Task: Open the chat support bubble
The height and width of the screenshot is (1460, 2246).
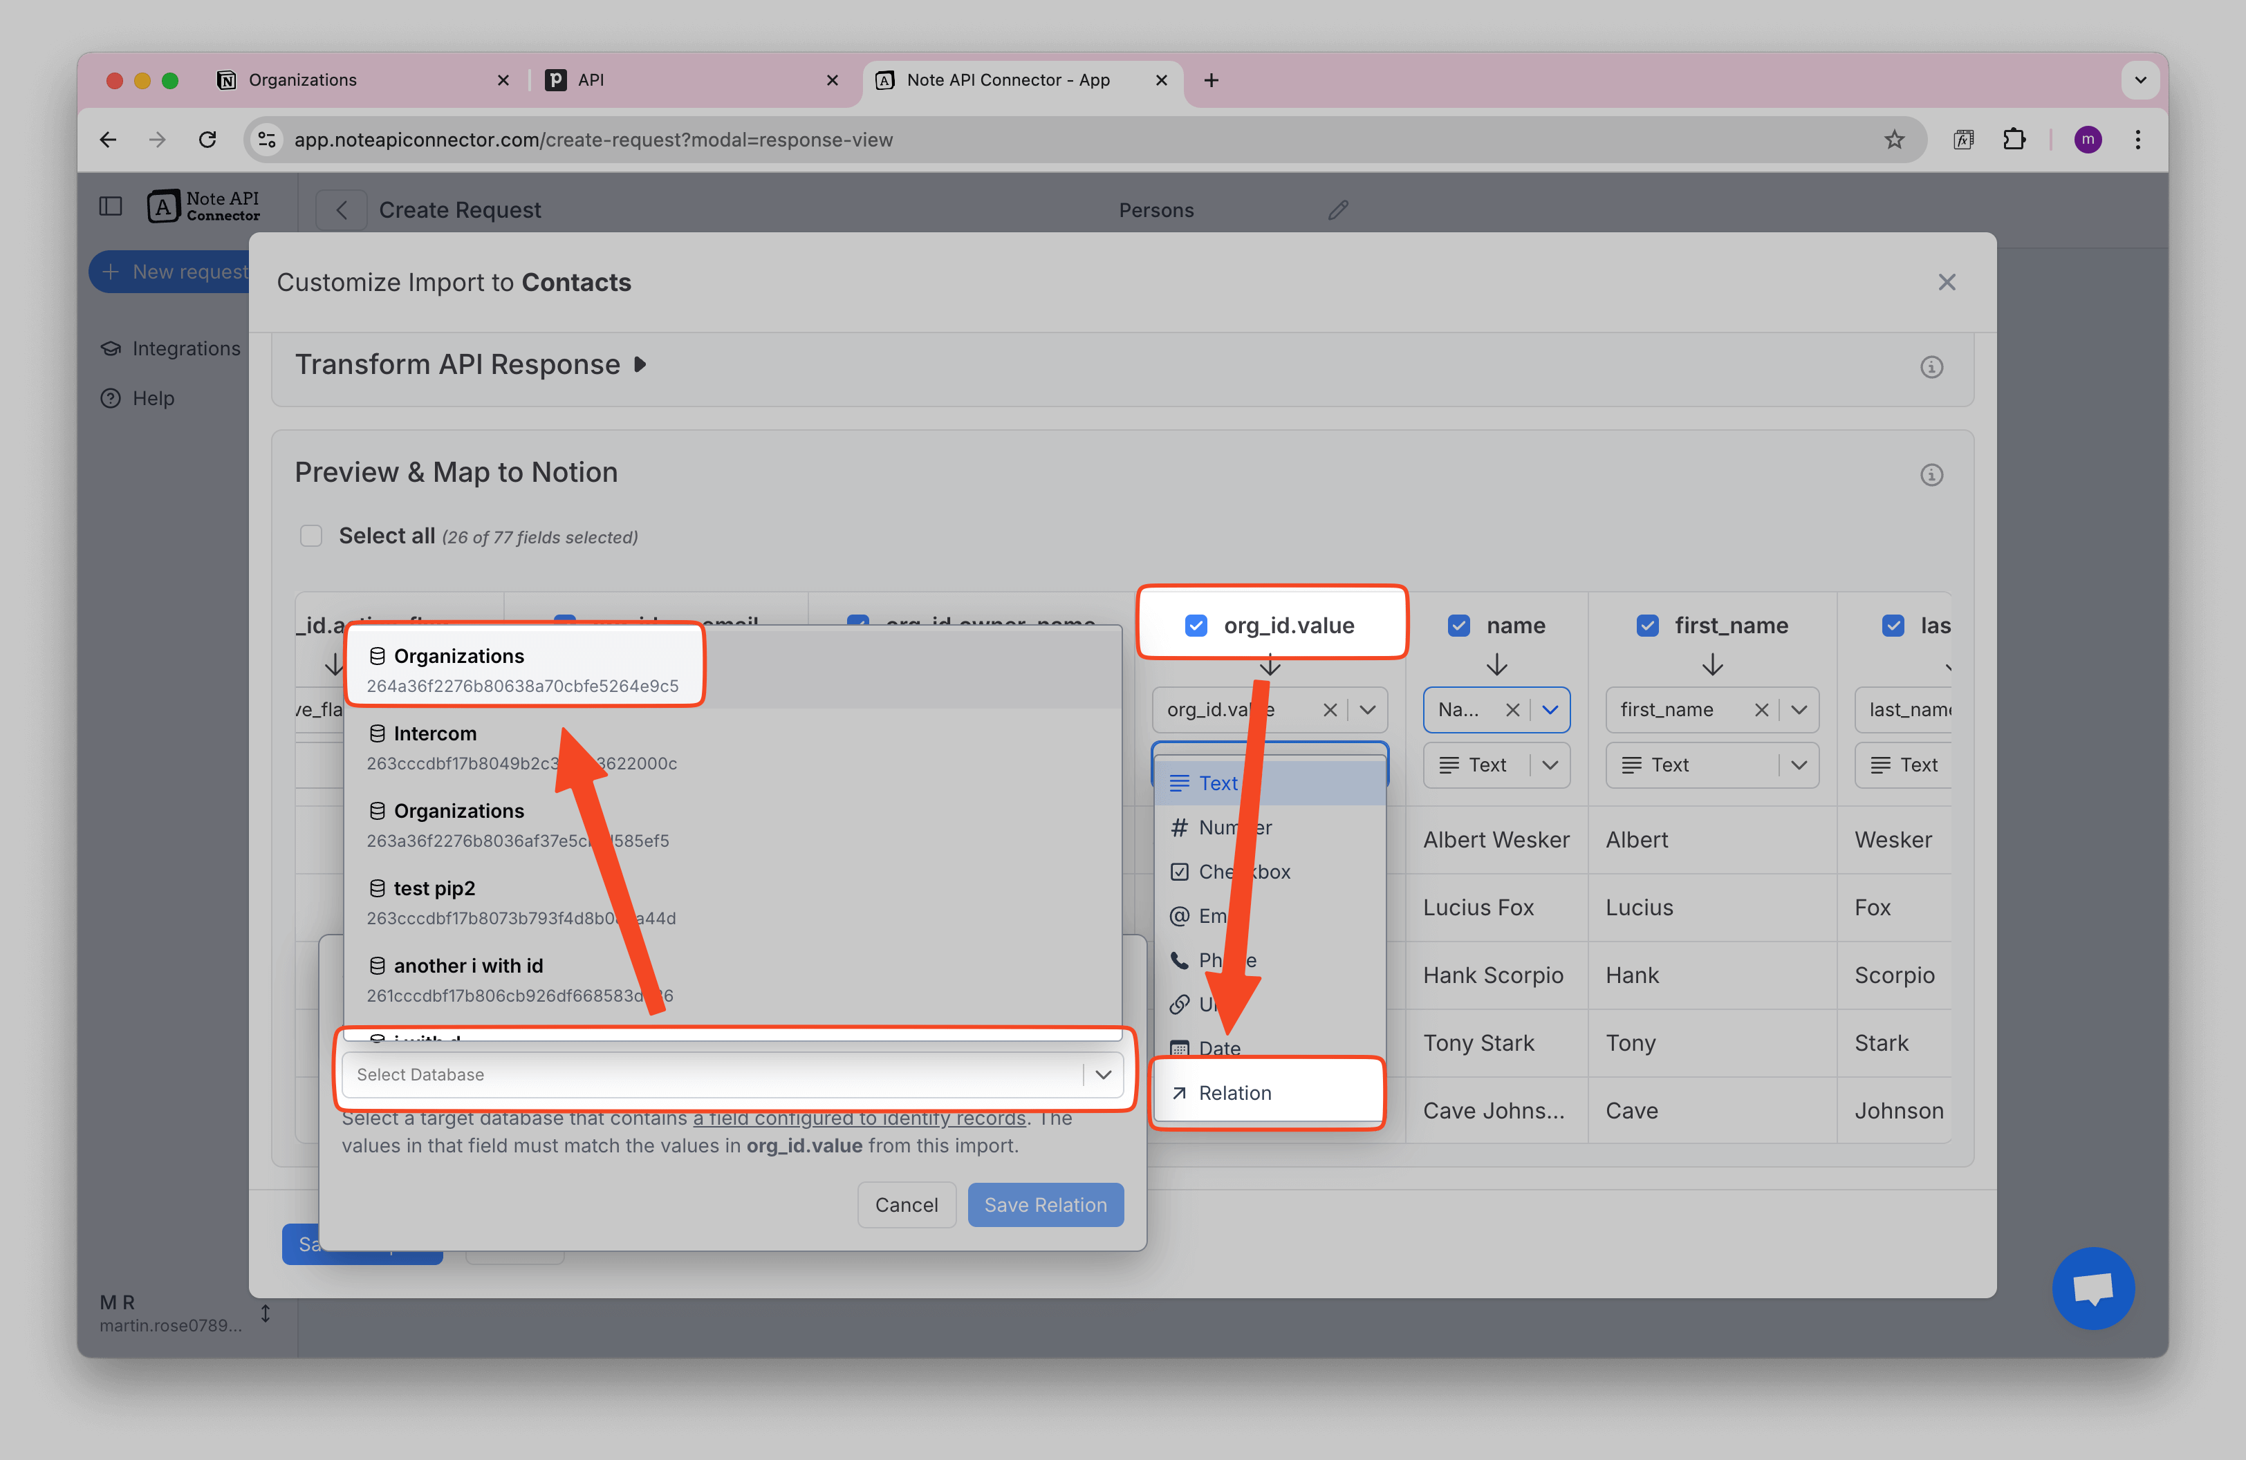Action: pos(2093,1287)
